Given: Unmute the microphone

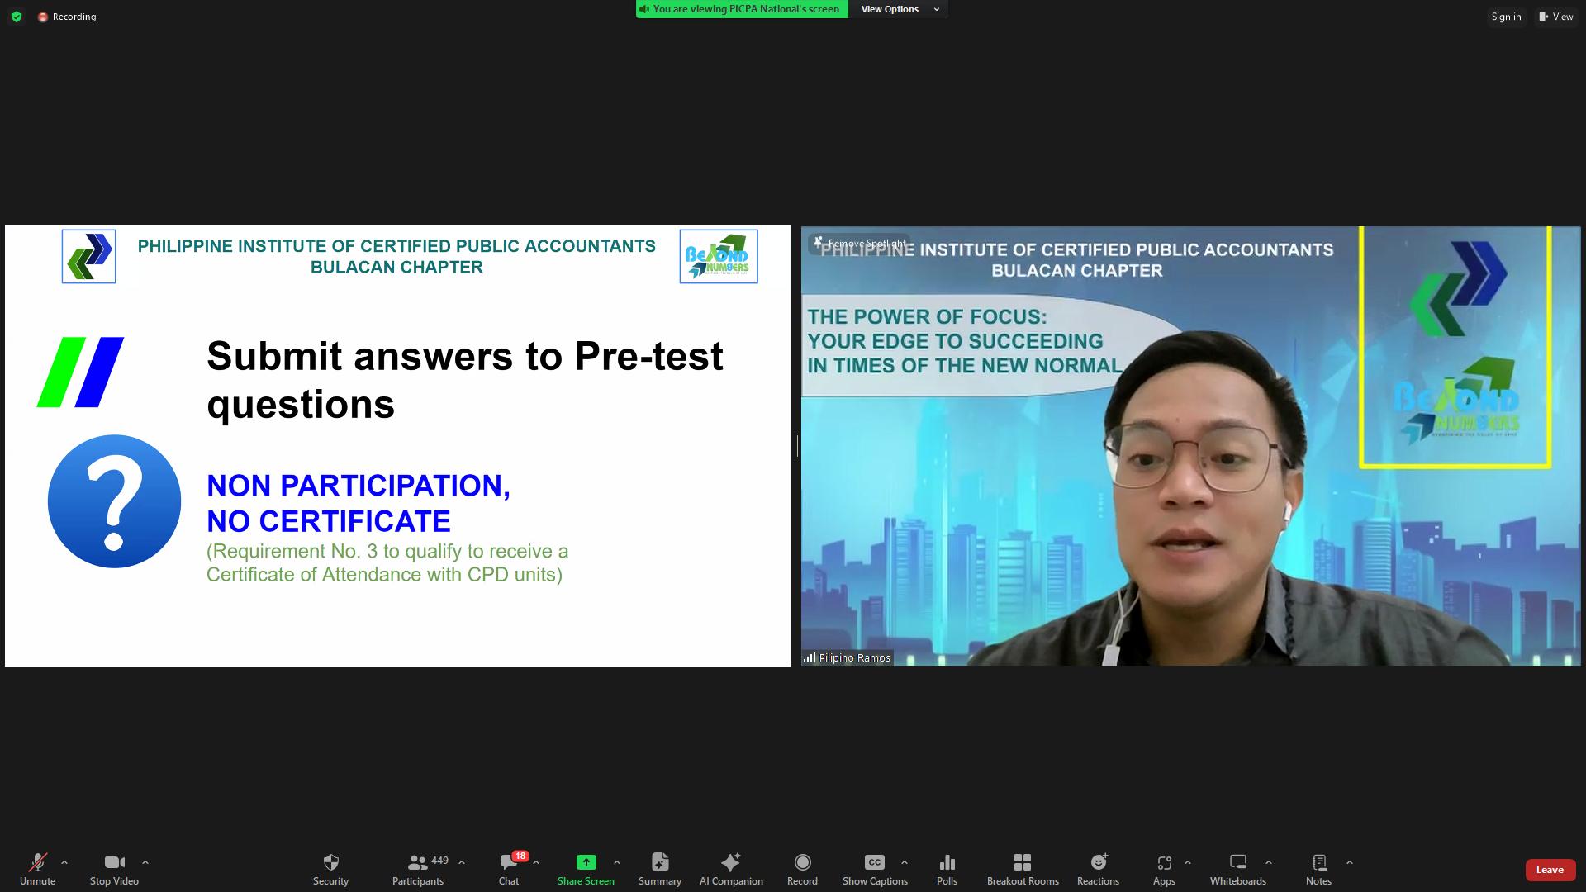Looking at the screenshot, I should point(37,870).
